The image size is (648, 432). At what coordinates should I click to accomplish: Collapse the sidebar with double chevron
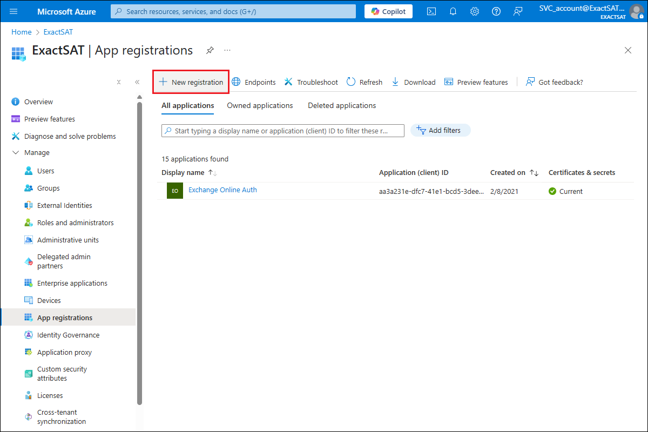tap(137, 82)
